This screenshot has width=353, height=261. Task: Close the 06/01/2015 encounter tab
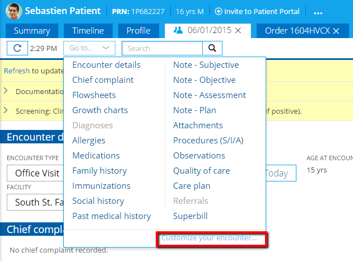pos(238,31)
